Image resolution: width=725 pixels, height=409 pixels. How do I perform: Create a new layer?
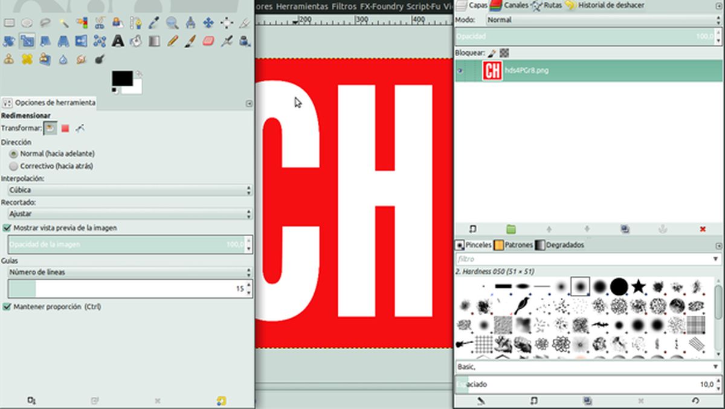[x=473, y=229]
